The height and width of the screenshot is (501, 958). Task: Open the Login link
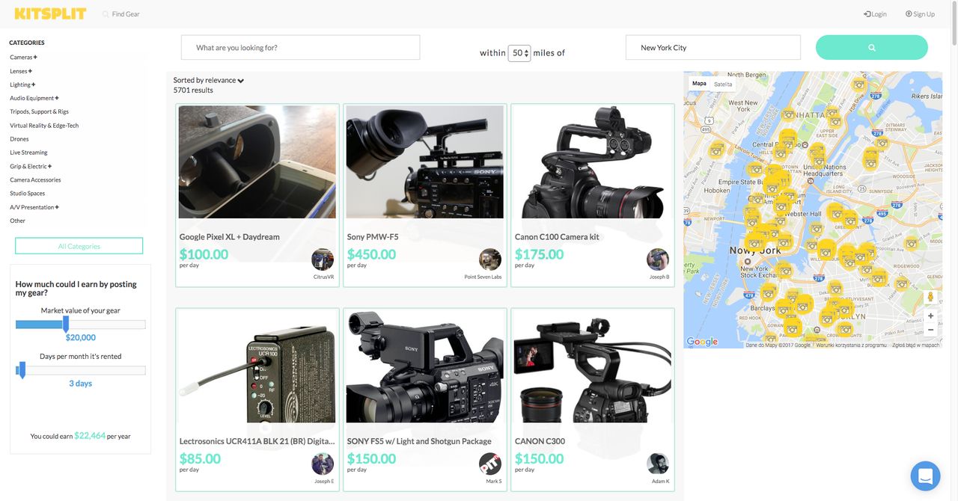click(875, 14)
